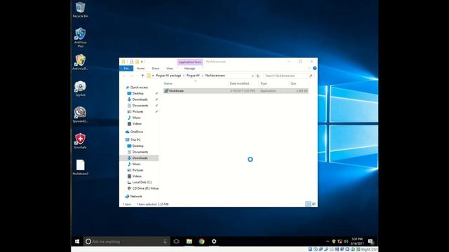This screenshot has height=252, width=449.
Task: Open Local Disk (C:) in navigation pane
Action: pos(142,182)
